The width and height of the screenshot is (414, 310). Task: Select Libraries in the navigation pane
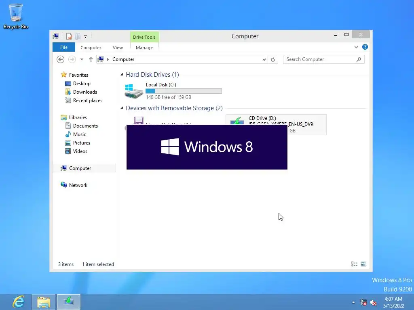pyautogui.click(x=78, y=117)
